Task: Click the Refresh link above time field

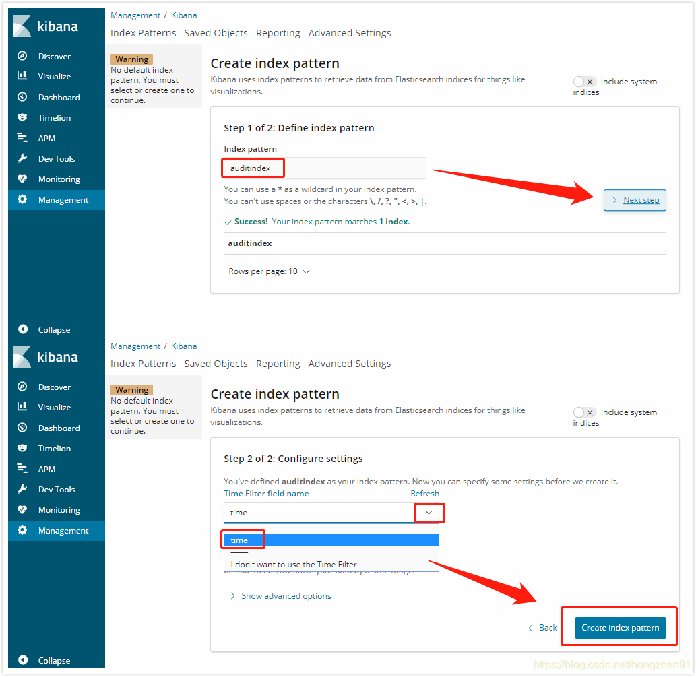Action: pos(424,494)
